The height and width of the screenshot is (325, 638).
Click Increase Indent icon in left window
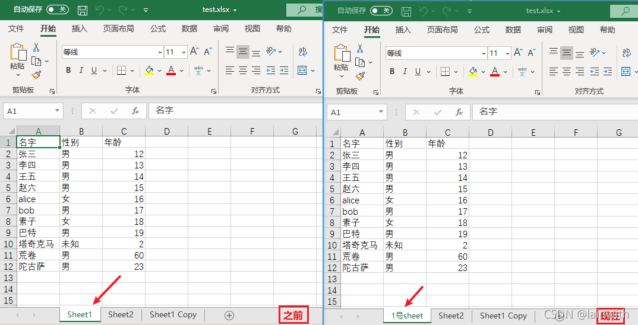[284, 71]
